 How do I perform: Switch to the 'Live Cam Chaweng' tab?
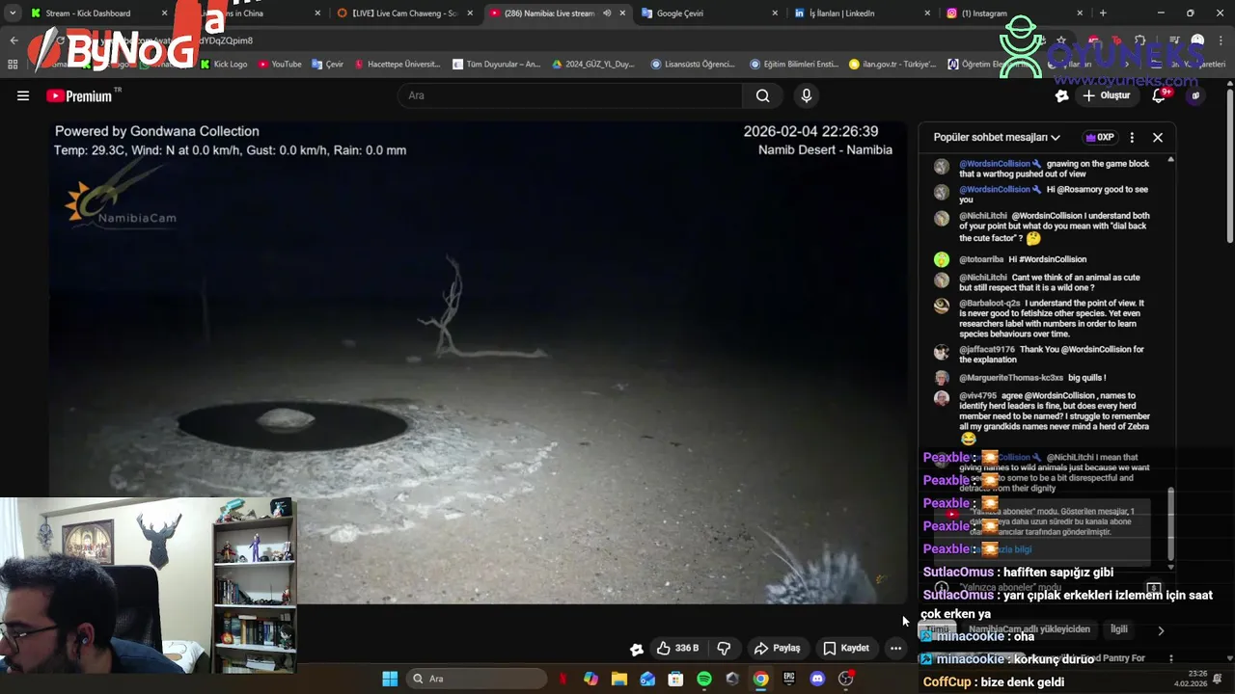tap(403, 13)
